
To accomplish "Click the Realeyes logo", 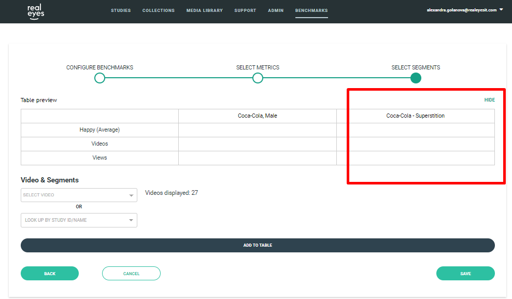I will point(36,12).
